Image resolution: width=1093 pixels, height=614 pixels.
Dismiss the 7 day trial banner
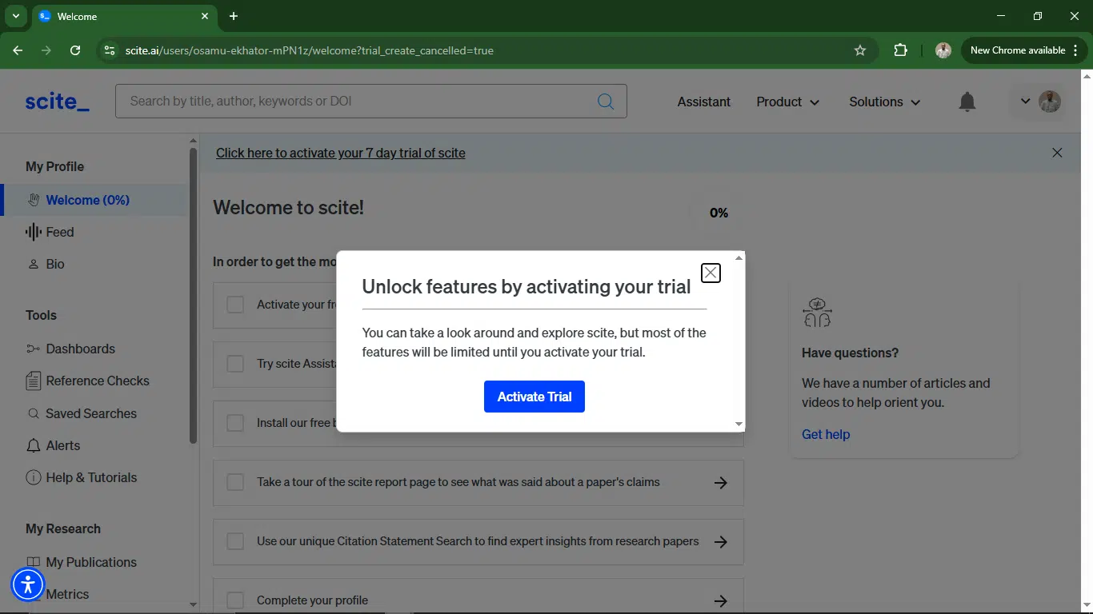click(1057, 153)
